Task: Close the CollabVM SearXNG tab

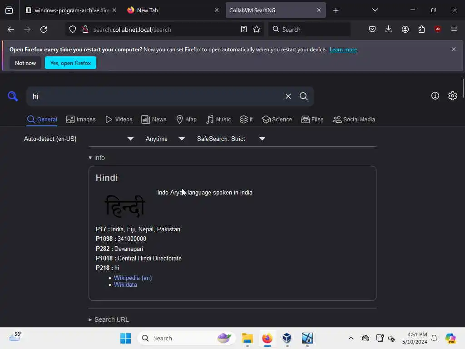Action: 318,10
